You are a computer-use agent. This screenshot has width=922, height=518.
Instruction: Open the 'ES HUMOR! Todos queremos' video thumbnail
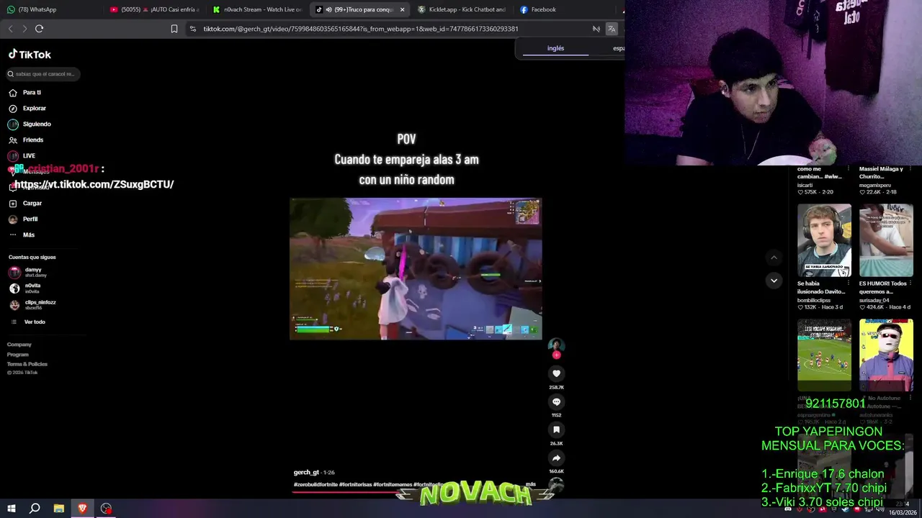click(x=886, y=240)
